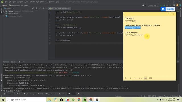
Task: Click the Youtube breadcrumb in navigation bar
Action: (4, 5)
